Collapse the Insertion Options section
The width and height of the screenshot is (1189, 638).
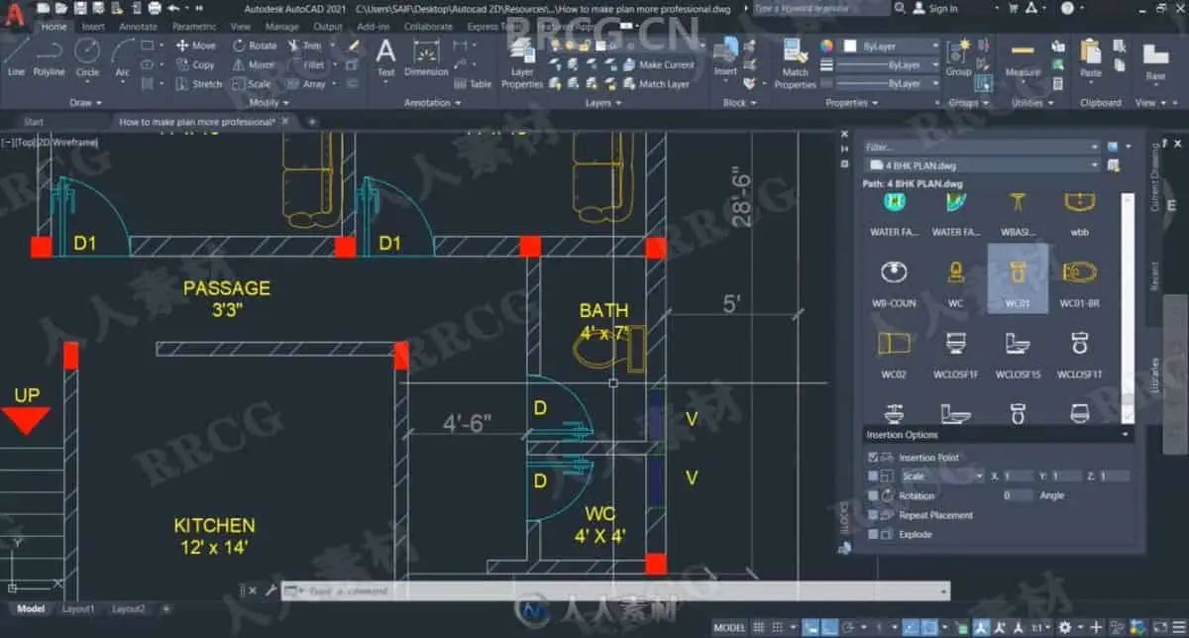click(1126, 435)
